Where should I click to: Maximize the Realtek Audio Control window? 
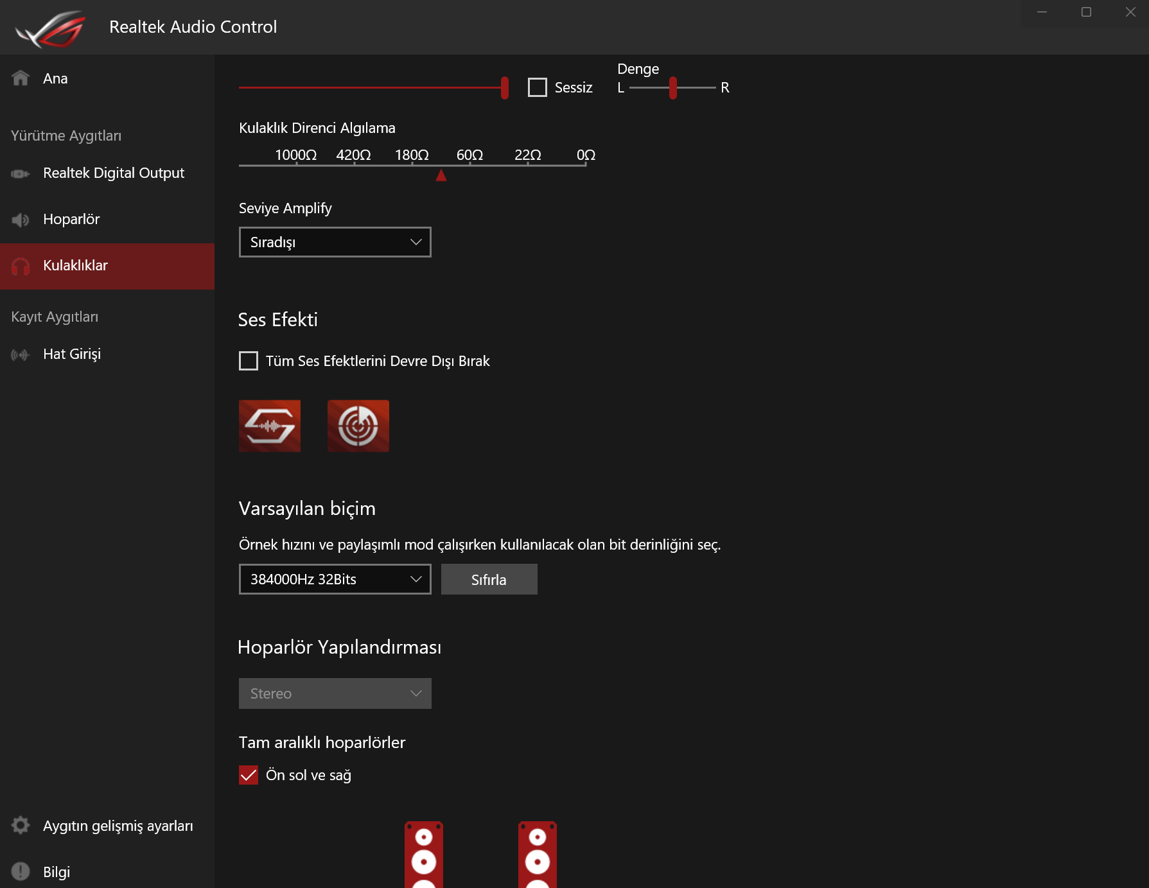(x=1087, y=12)
